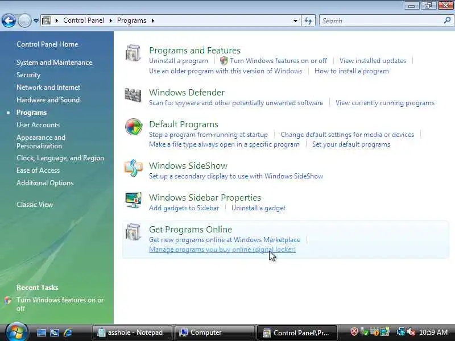
Task: Open the Windows Defender heading
Action: (187, 93)
